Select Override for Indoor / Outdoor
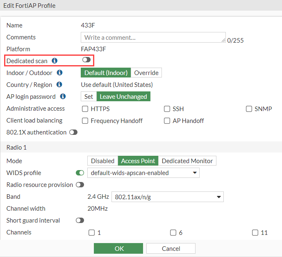 [146, 73]
